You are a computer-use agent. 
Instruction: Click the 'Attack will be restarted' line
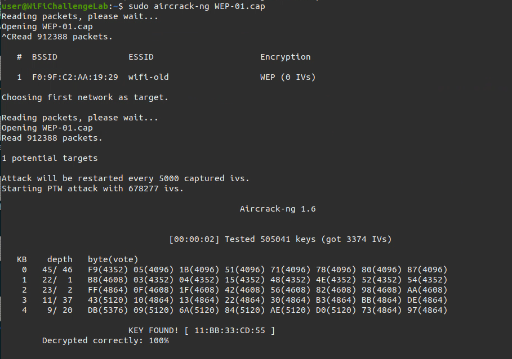pos(125,178)
